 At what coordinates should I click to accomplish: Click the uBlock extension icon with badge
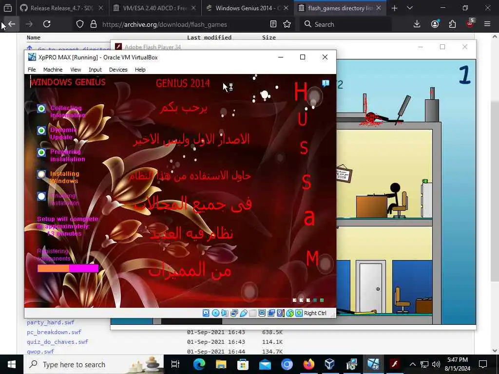(x=470, y=23)
